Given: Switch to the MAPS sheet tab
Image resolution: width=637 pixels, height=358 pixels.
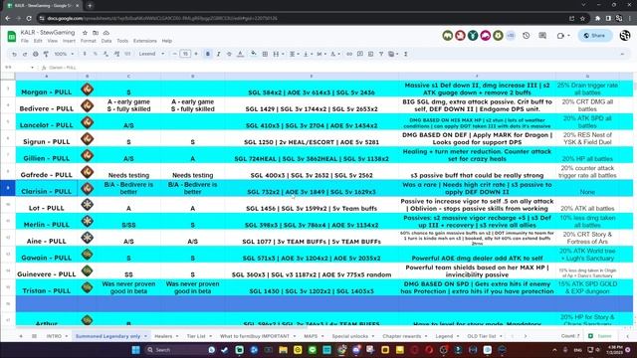Looking at the screenshot, I should pyautogui.click(x=311, y=336).
